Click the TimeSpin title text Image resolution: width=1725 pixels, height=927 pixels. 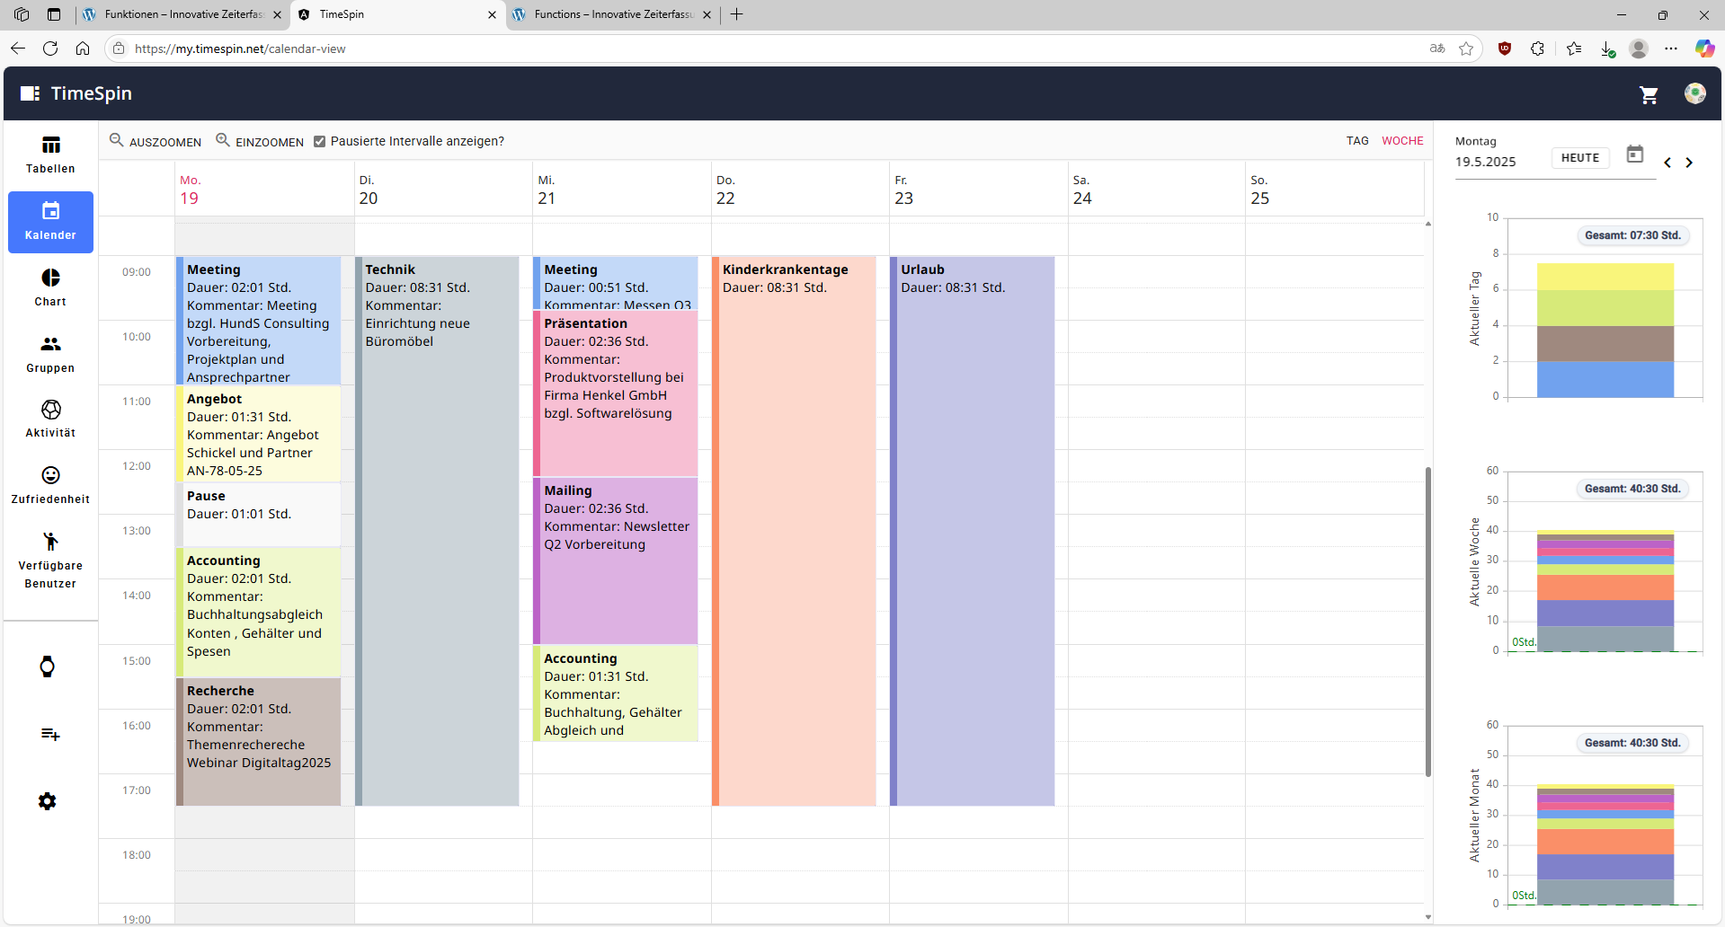tap(92, 93)
